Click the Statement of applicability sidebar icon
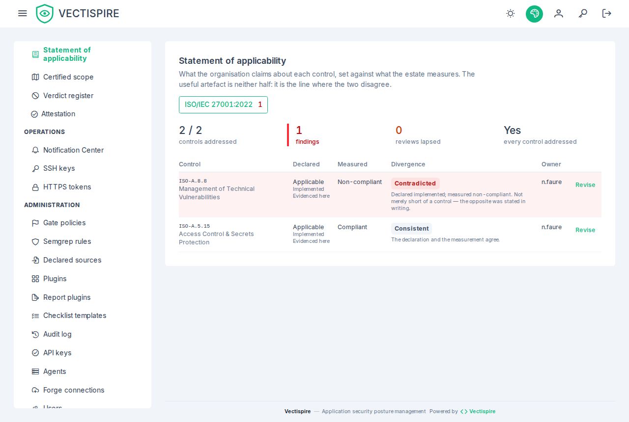 point(35,54)
